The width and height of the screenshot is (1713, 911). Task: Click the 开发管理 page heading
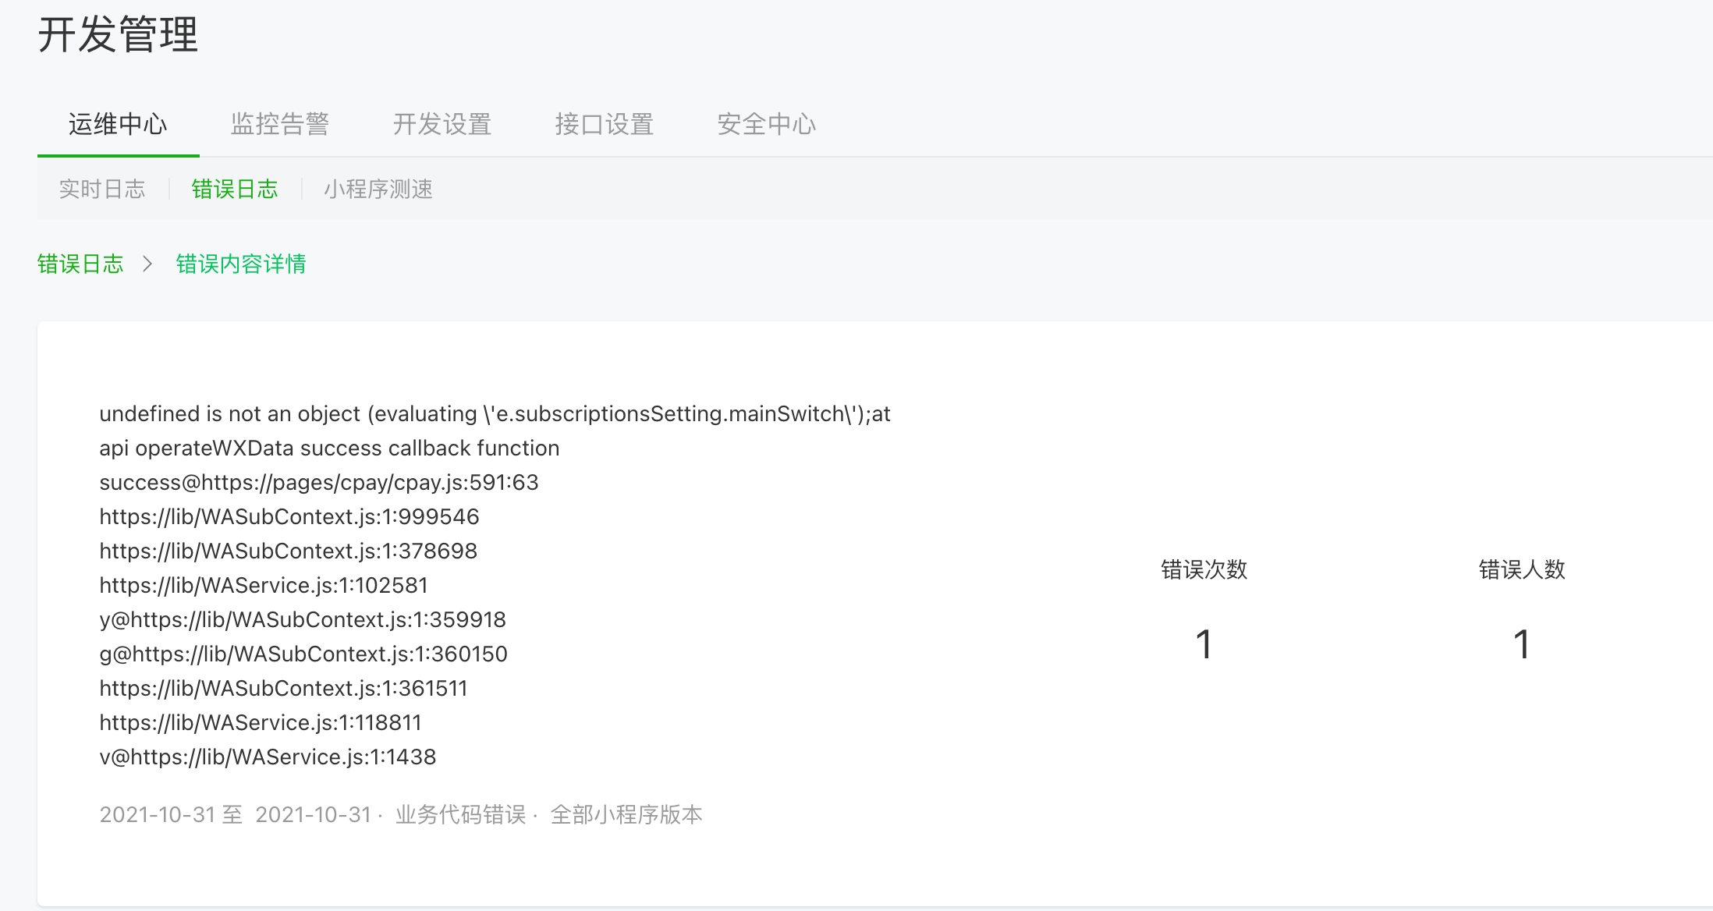[x=118, y=35]
